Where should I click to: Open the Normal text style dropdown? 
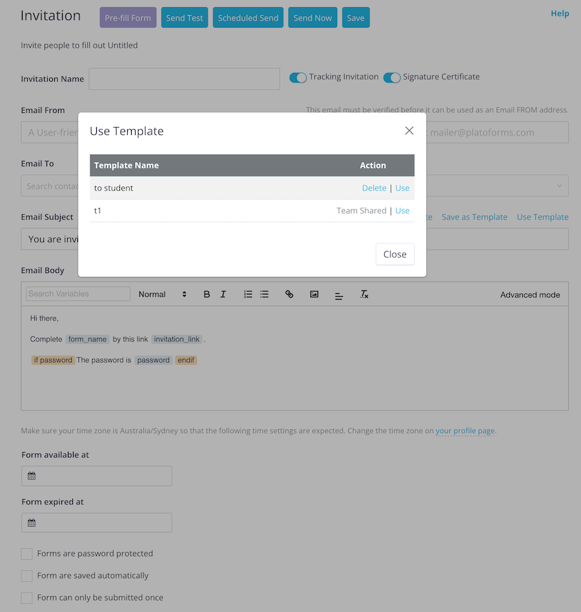coord(162,294)
